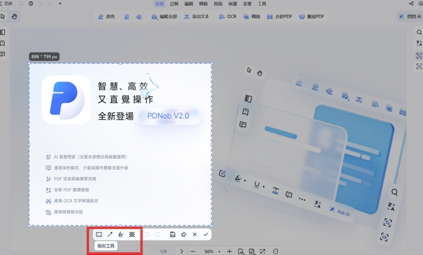The width and height of the screenshot is (423, 255).
Task: Go to the next page with the arrow
Action: coord(181,251)
